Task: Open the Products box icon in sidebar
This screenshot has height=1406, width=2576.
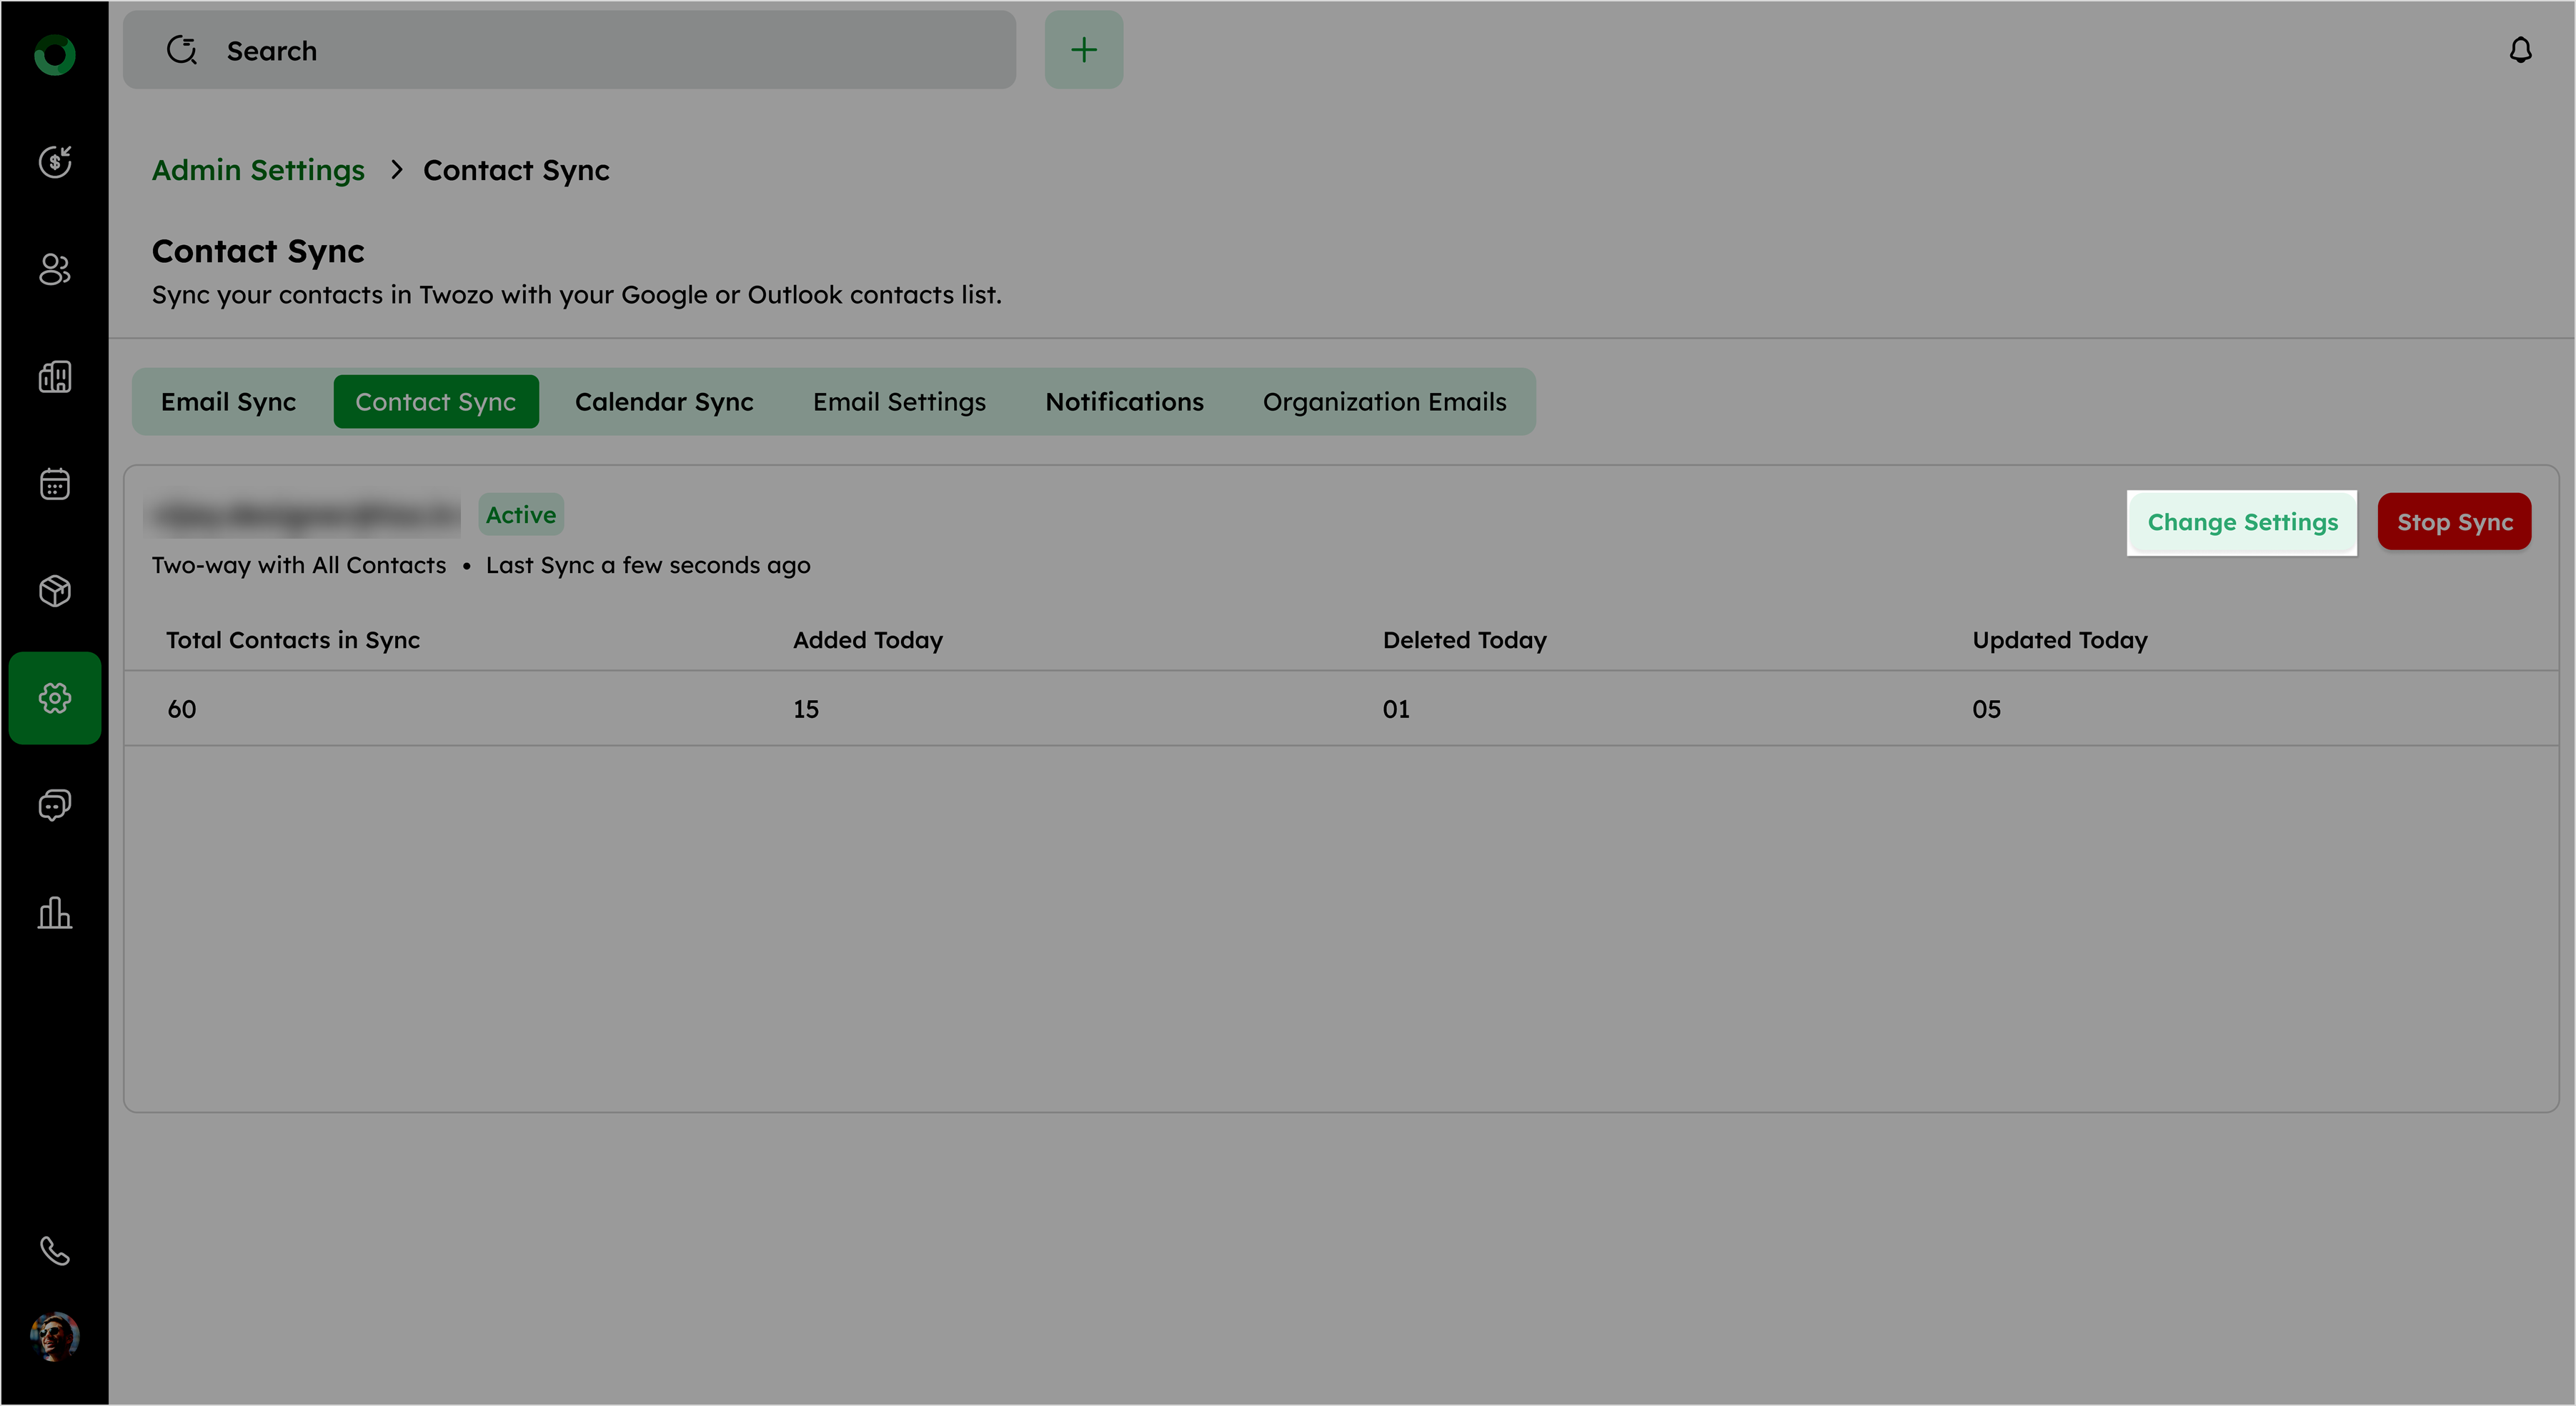Action: pyautogui.click(x=55, y=591)
